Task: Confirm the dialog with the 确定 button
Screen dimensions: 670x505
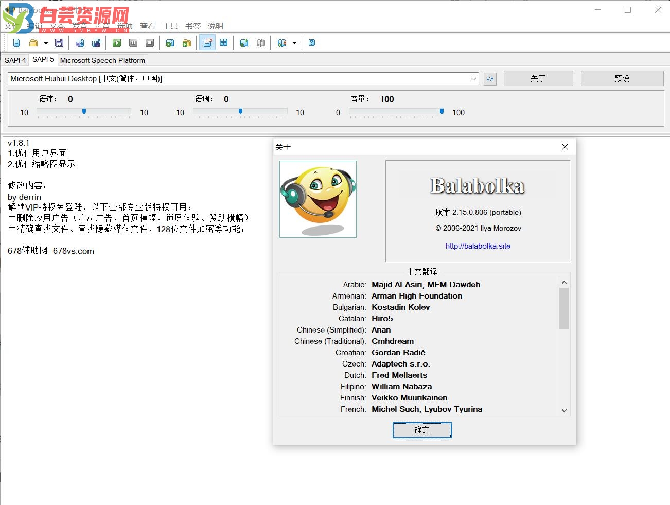Action: [422, 430]
